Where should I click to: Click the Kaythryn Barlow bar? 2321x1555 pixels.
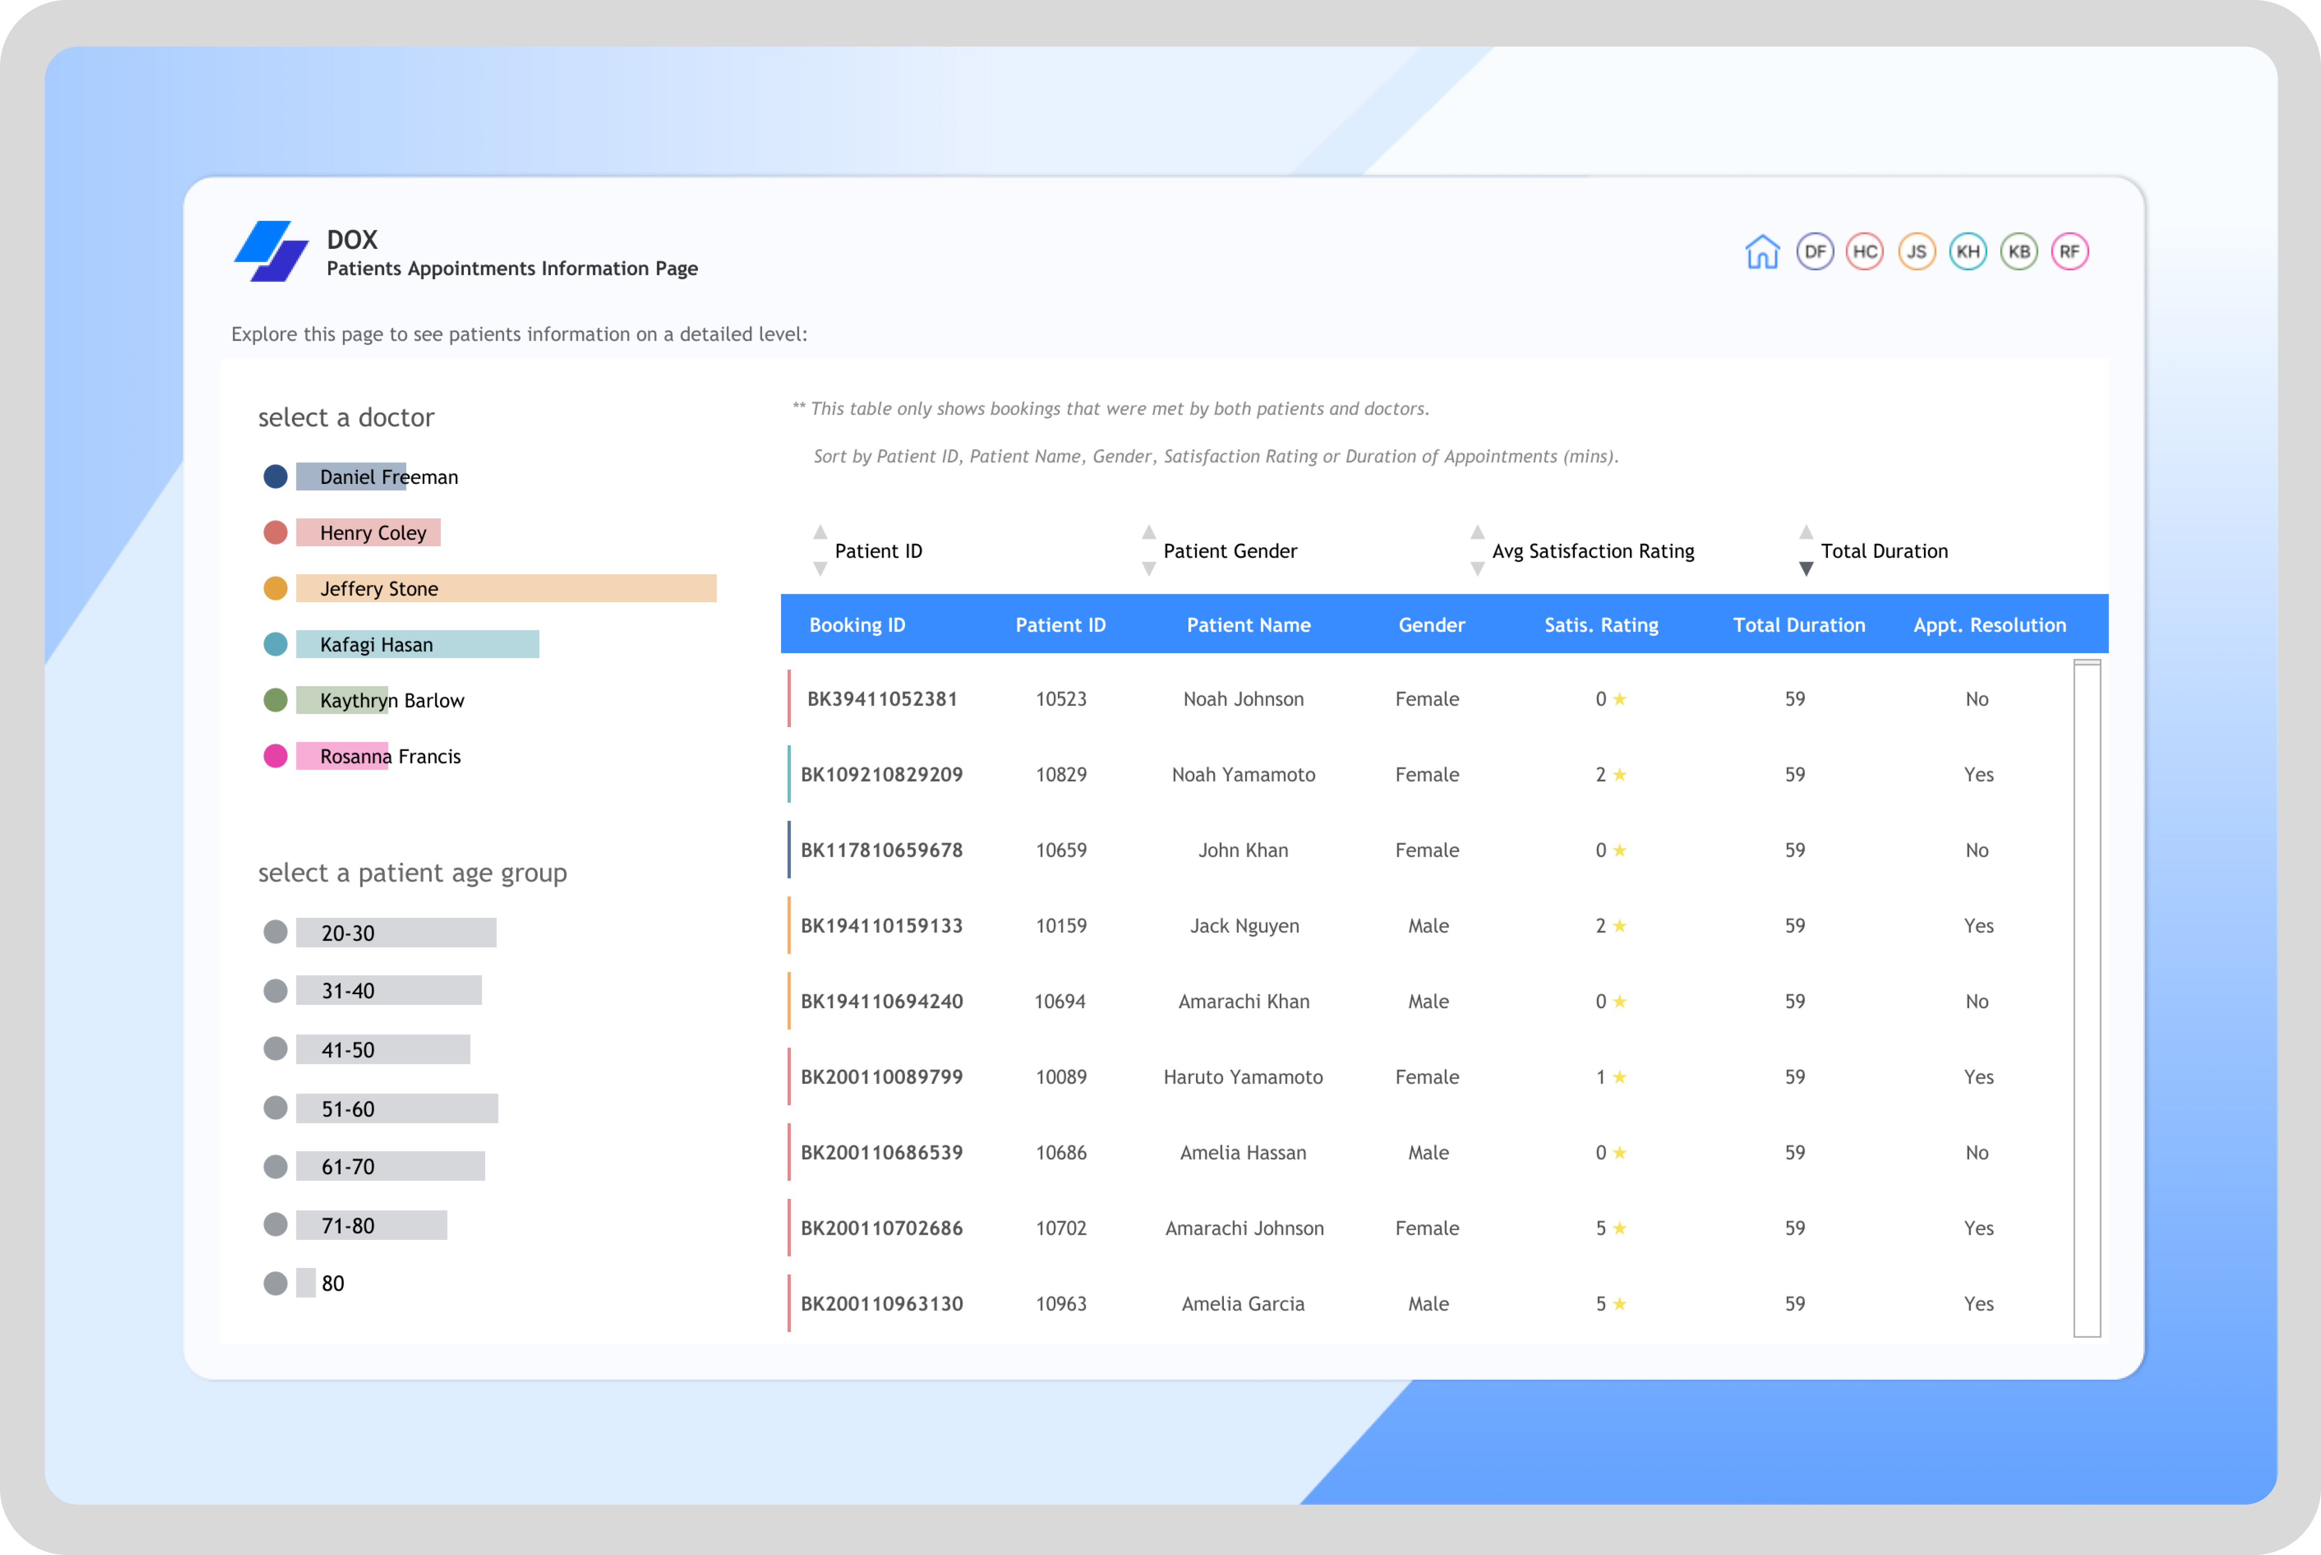(342, 701)
